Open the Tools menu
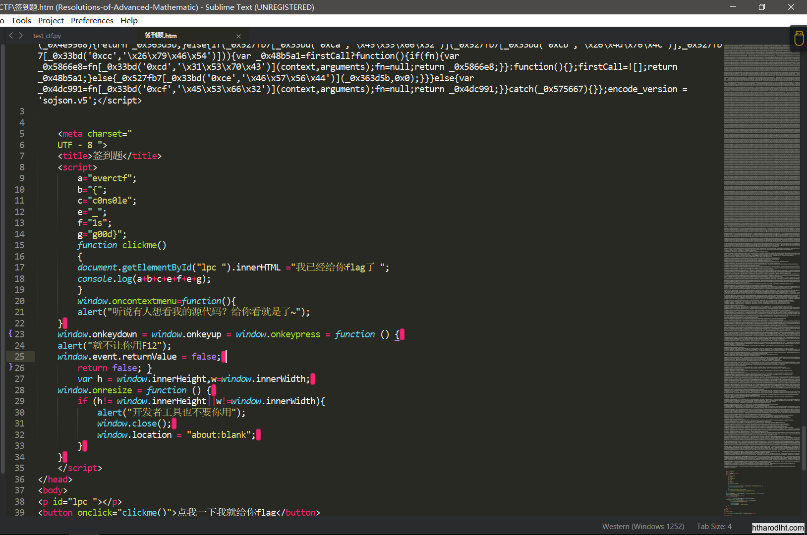The image size is (807, 535). pyautogui.click(x=21, y=21)
